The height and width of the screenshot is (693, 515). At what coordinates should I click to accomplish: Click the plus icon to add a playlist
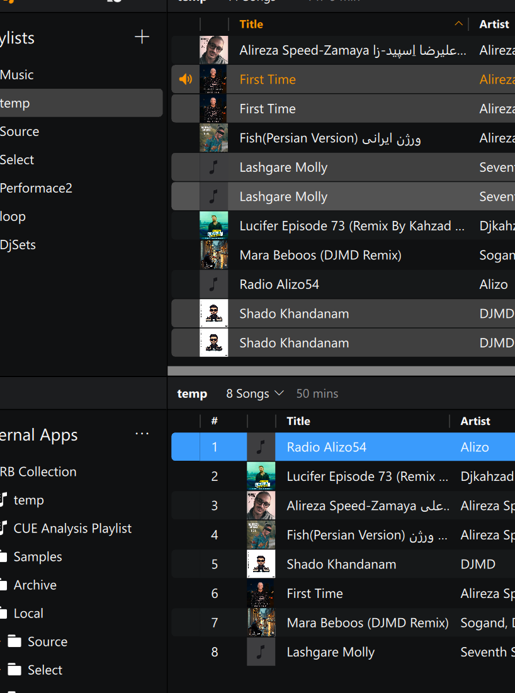click(x=142, y=37)
